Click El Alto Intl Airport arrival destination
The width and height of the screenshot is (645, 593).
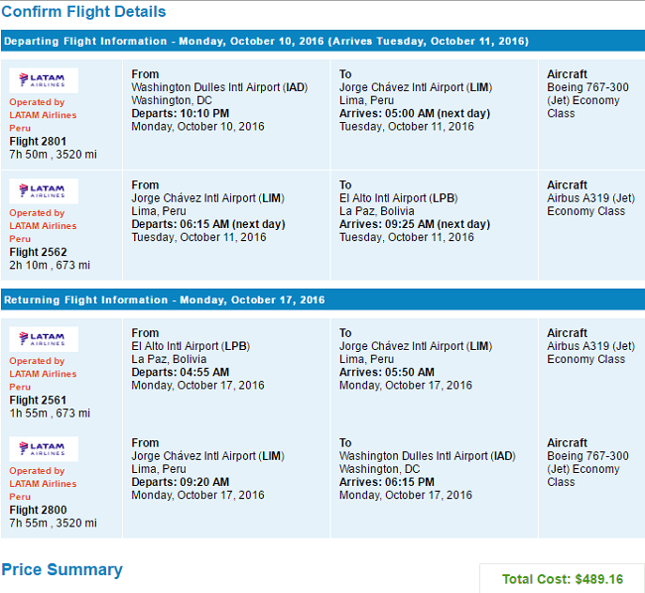click(x=398, y=198)
